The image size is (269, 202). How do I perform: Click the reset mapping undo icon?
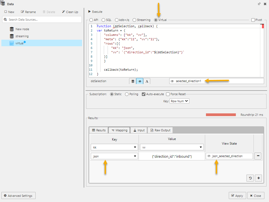click(250, 178)
